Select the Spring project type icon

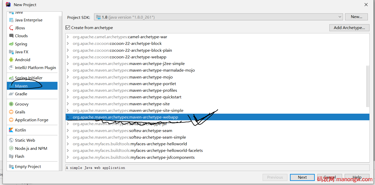pyautogui.click(x=12, y=44)
